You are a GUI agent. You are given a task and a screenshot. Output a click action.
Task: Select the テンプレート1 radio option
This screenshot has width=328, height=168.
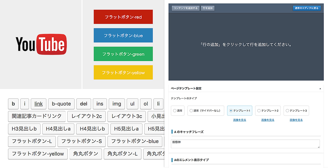240,111
